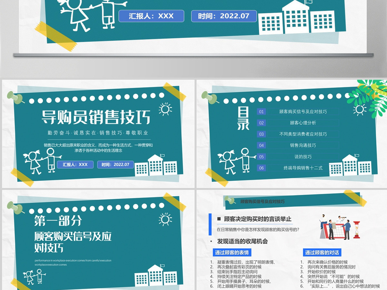
Task: Select the 在日常销售中你是怎样发现 question line
Action: click(258, 230)
